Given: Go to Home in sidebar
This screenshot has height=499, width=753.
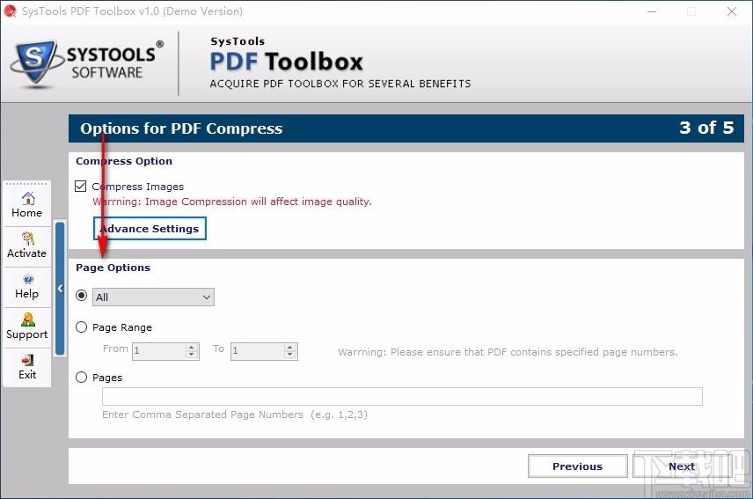Looking at the screenshot, I should point(27,205).
